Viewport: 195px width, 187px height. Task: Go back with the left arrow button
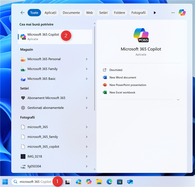(x=23, y=13)
